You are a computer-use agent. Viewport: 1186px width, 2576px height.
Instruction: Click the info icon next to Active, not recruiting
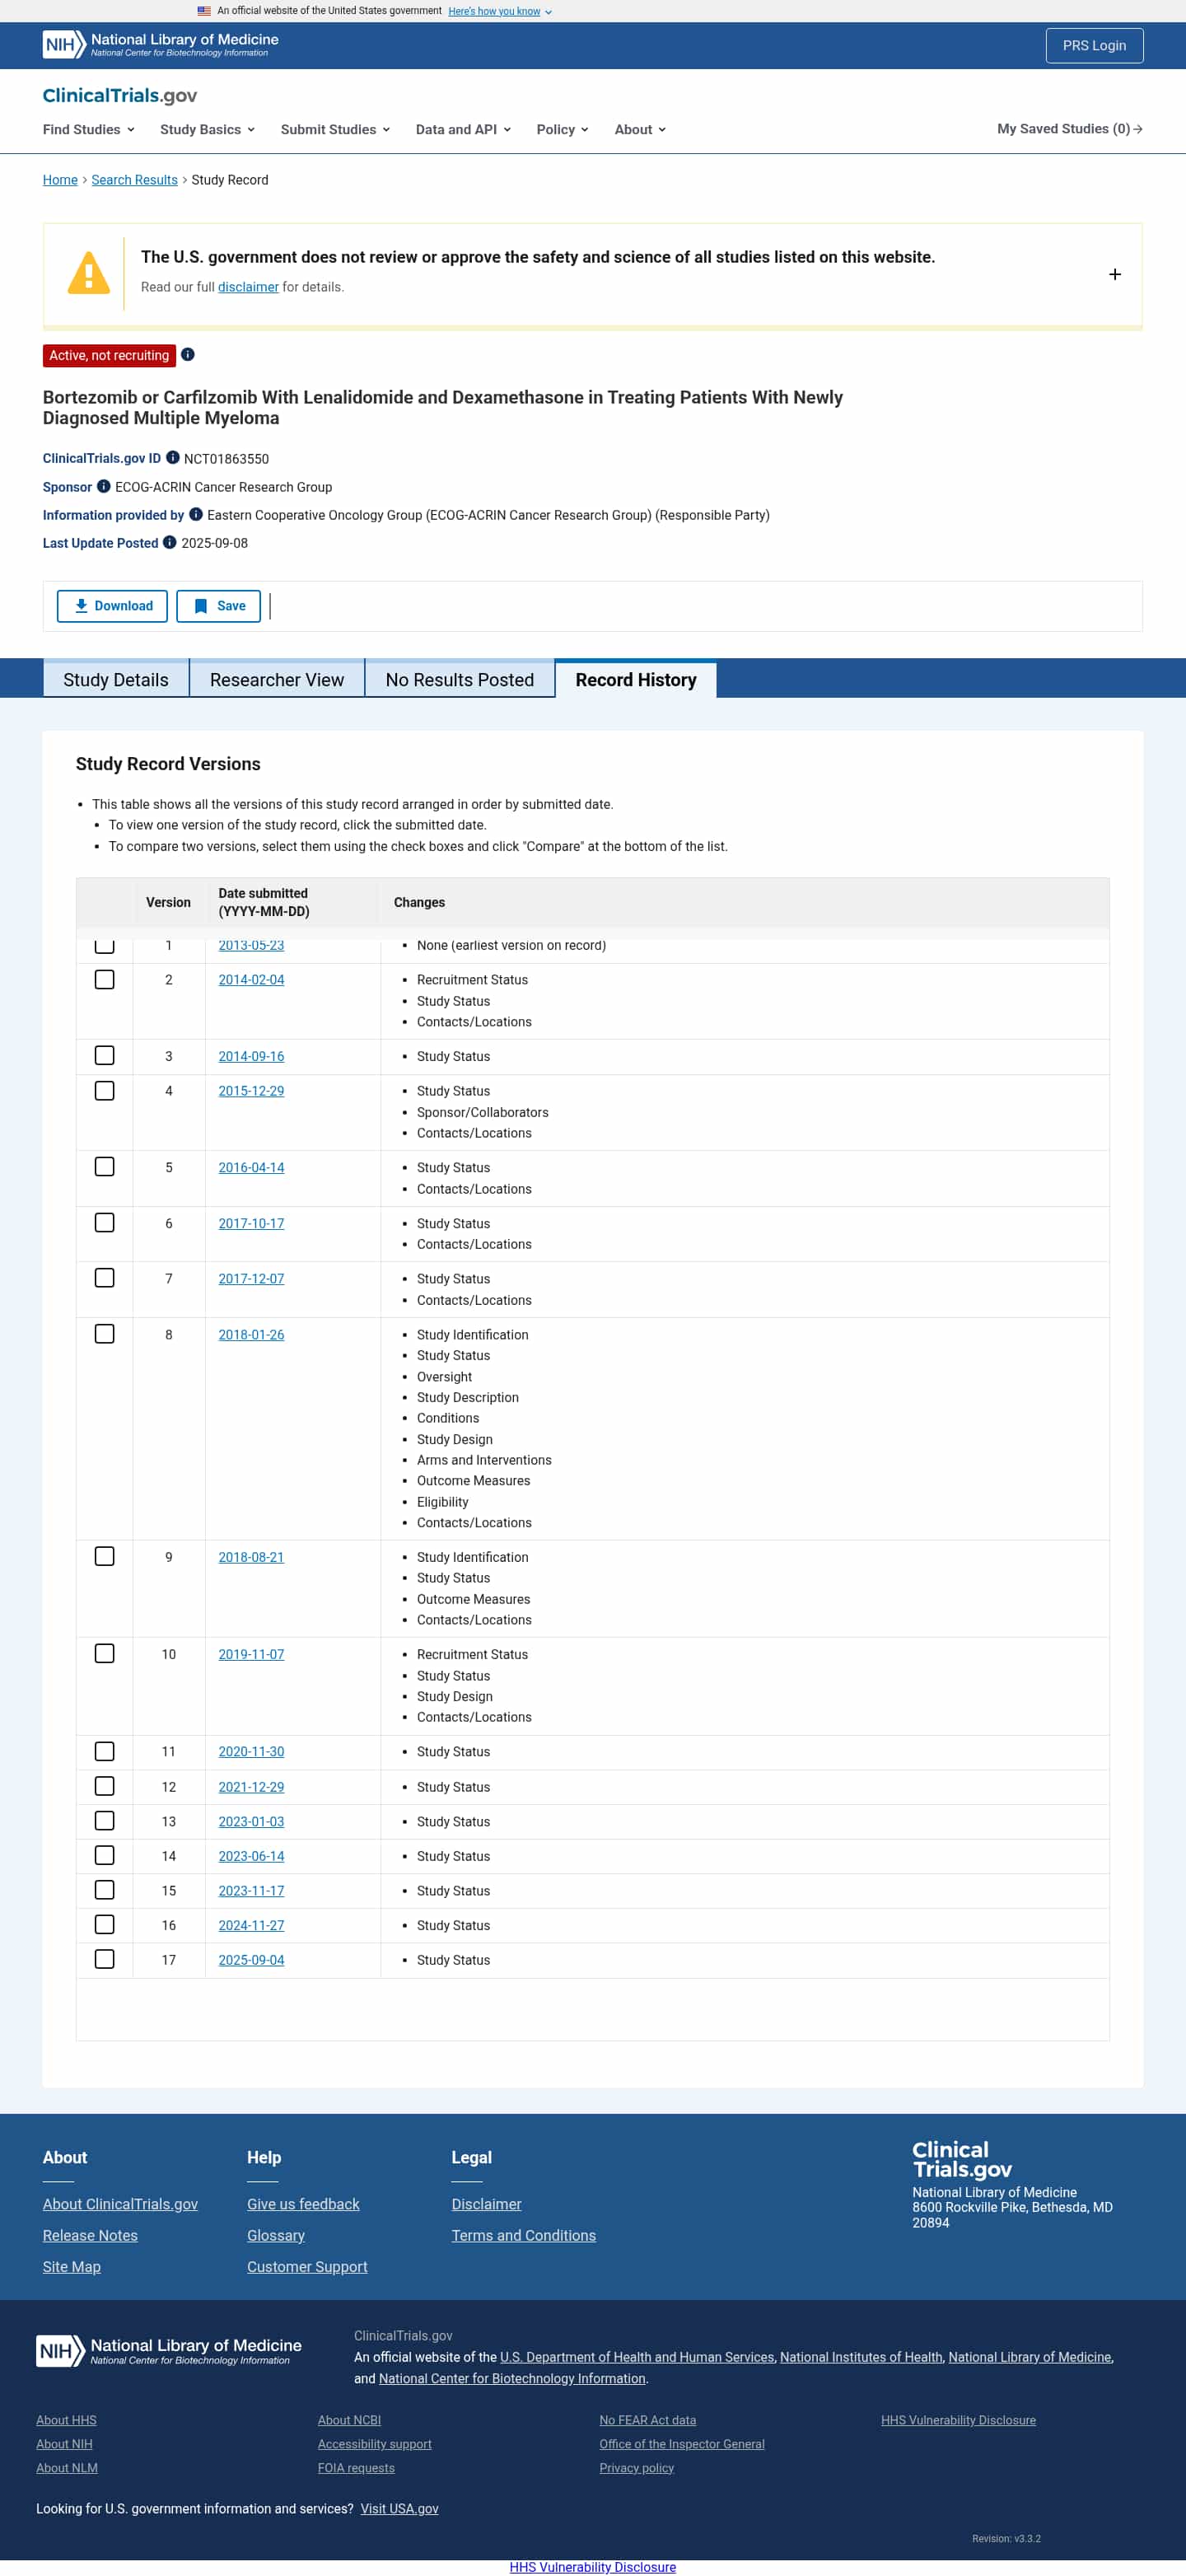pyautogui.click(x=188, y=355)
